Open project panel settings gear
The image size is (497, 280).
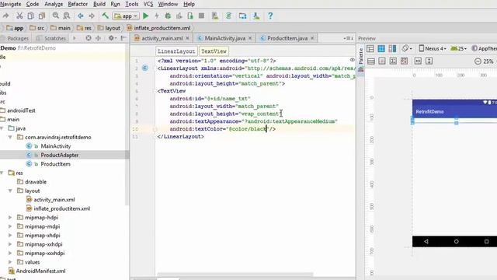click(x=112, y=38)
